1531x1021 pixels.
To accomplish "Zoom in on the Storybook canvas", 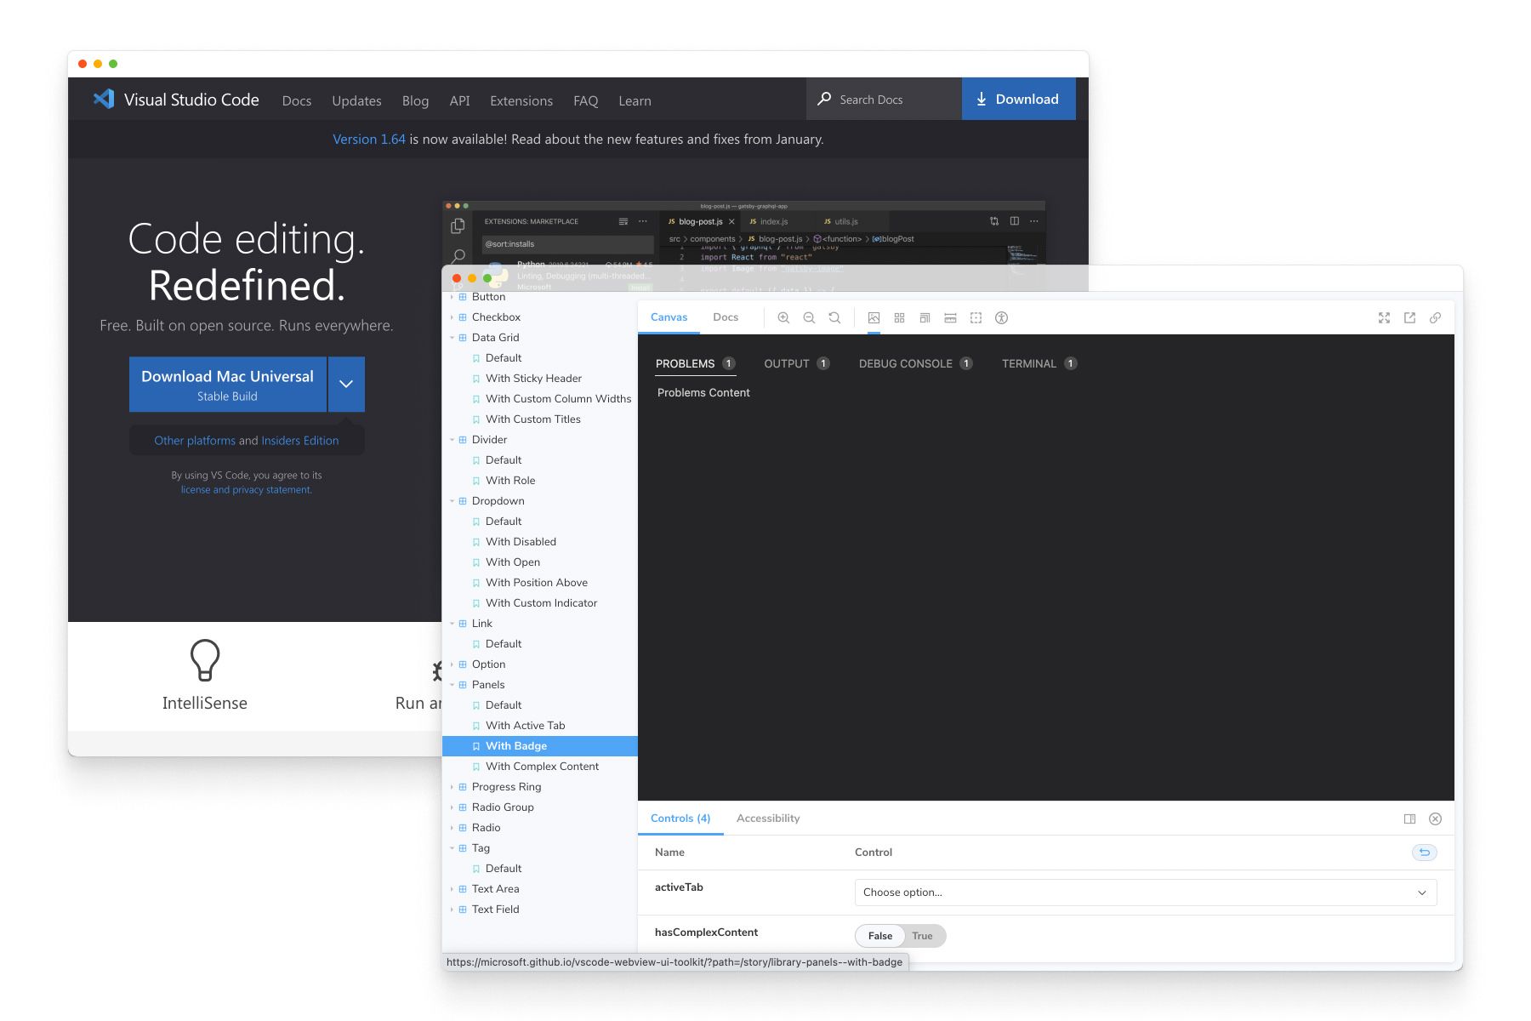I will tap(783, 317).
